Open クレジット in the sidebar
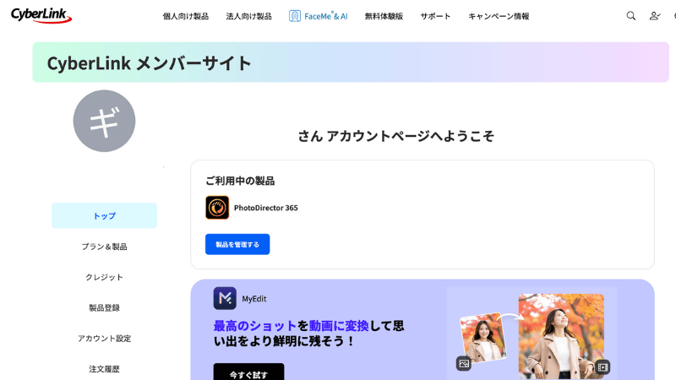Viewport: 676px width, 380px height. click(x=104, y=277)
